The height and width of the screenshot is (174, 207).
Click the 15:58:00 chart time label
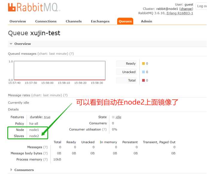click(x=47, y=83)
